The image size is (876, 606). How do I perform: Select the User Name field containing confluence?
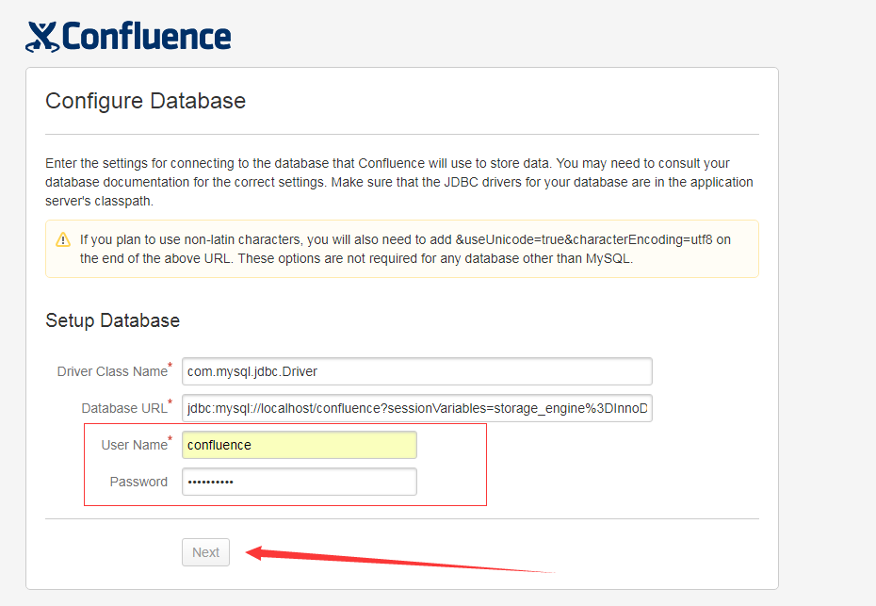click(x=300, y=445)
